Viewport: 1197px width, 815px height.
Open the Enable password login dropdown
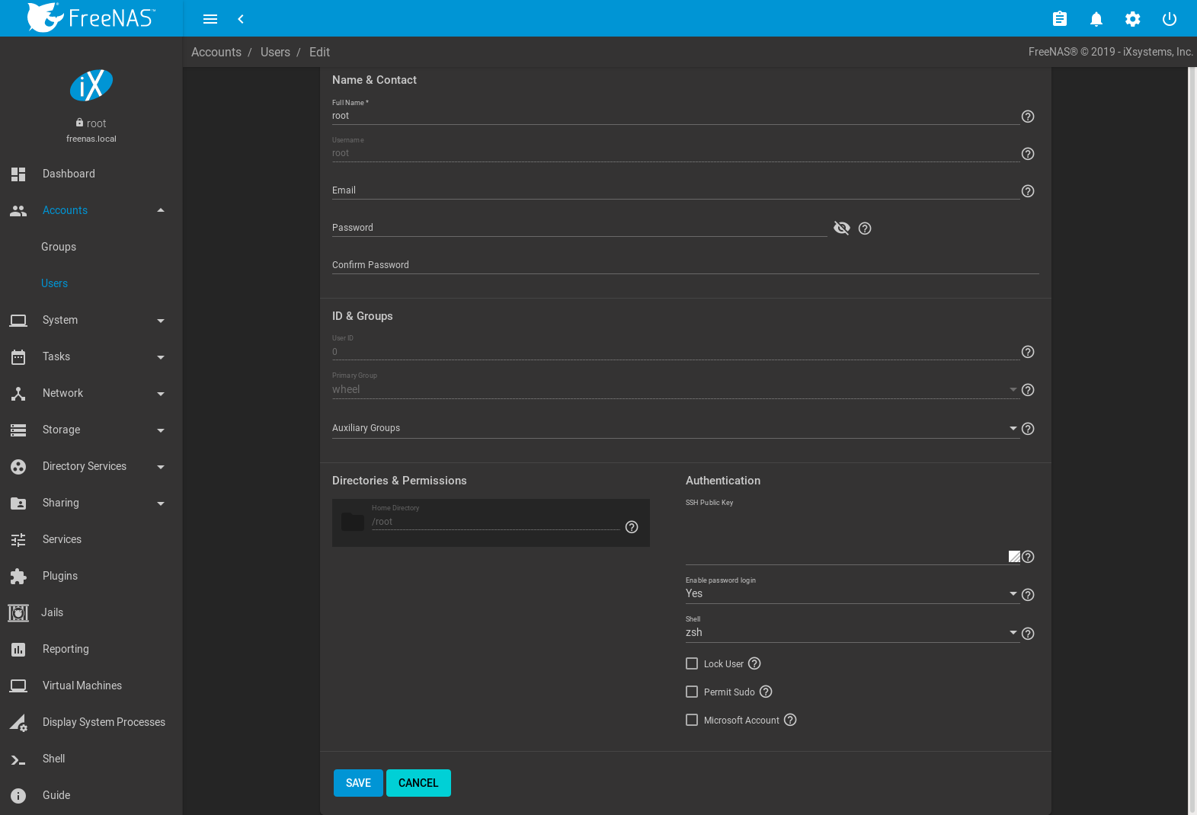(x=852, y=593)
